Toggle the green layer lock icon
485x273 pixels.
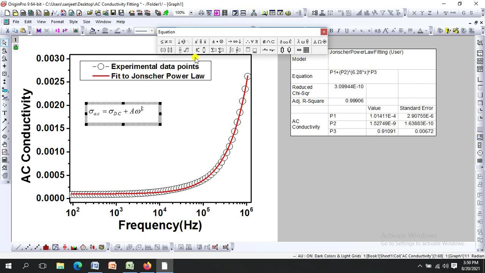[16, 47]
